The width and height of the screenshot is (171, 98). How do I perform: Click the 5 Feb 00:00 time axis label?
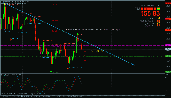point(36,97)
